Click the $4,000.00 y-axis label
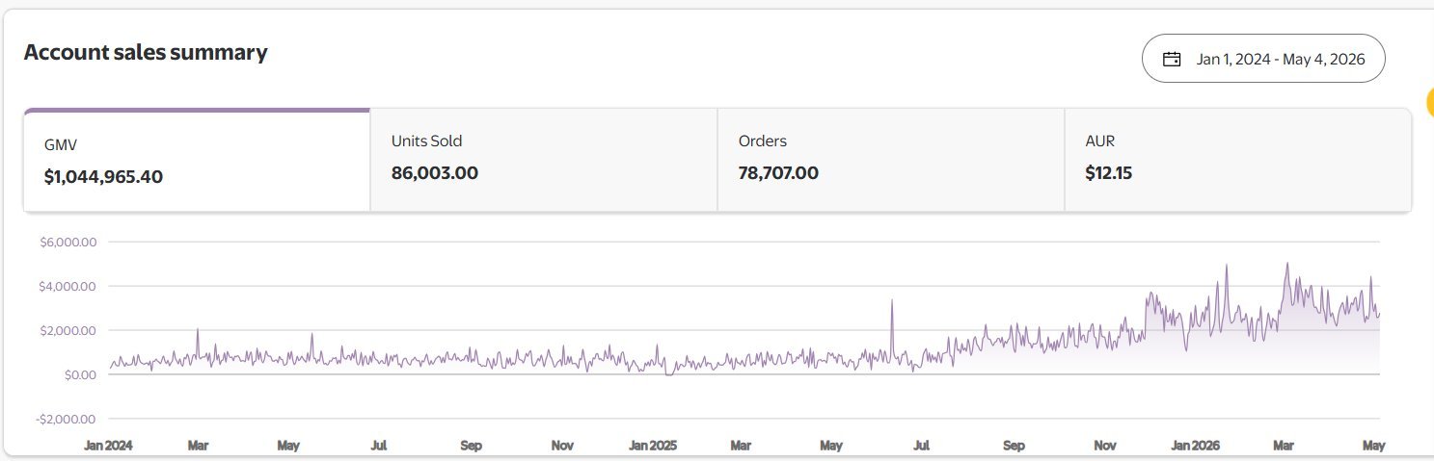1434x461 pixels. 68,286
